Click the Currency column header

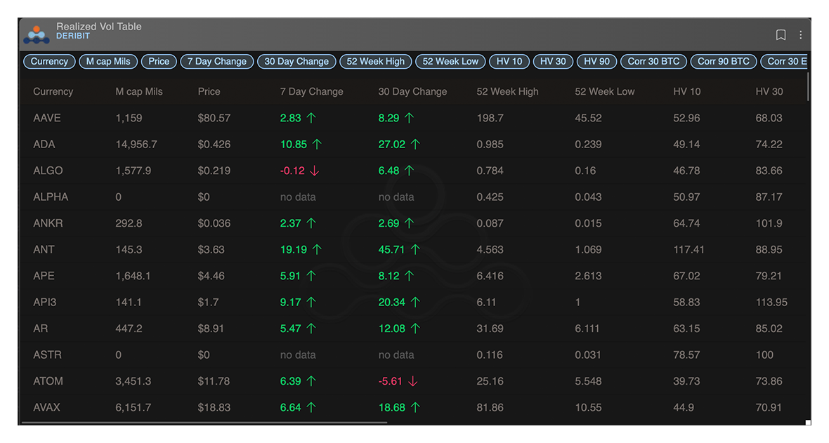click(52, 91)
